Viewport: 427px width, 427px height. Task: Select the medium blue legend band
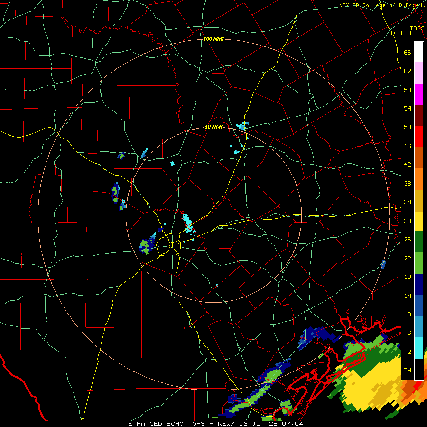coord(419,305)
